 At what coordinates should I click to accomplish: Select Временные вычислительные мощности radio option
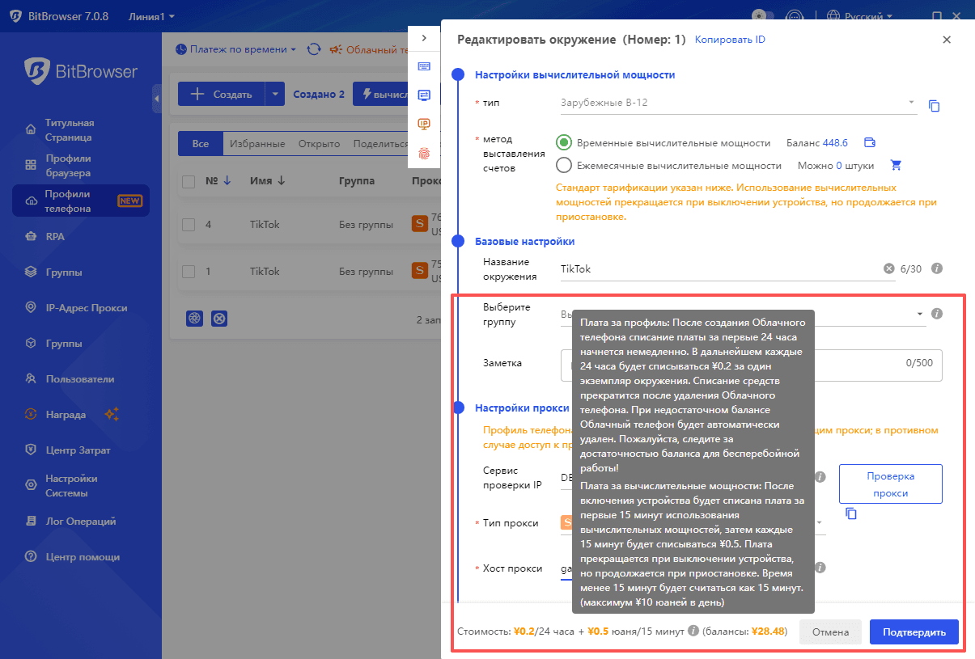click(x=564, y=143)
